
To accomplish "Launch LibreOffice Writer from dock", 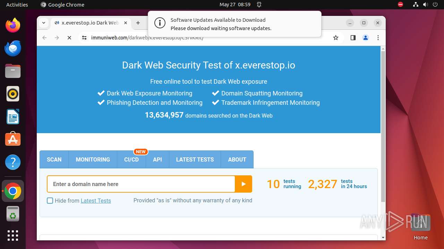I will point(13,117).
